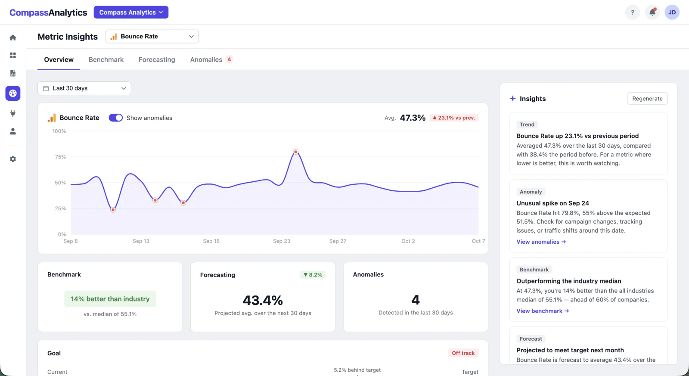Open the Bounce Rate metric selector
689x376 pixels.
tap(152, 37)
